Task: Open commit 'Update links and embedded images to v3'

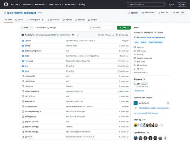Action: [x=83, y=56]
